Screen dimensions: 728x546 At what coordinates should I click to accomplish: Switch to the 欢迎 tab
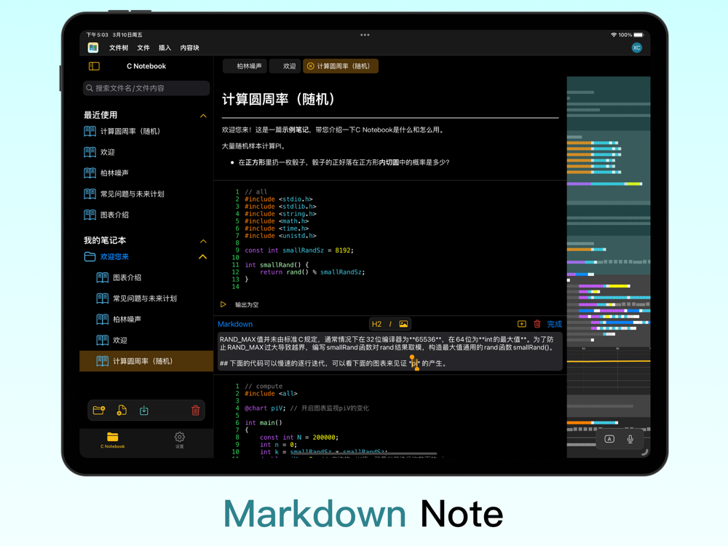coord(286,66)
